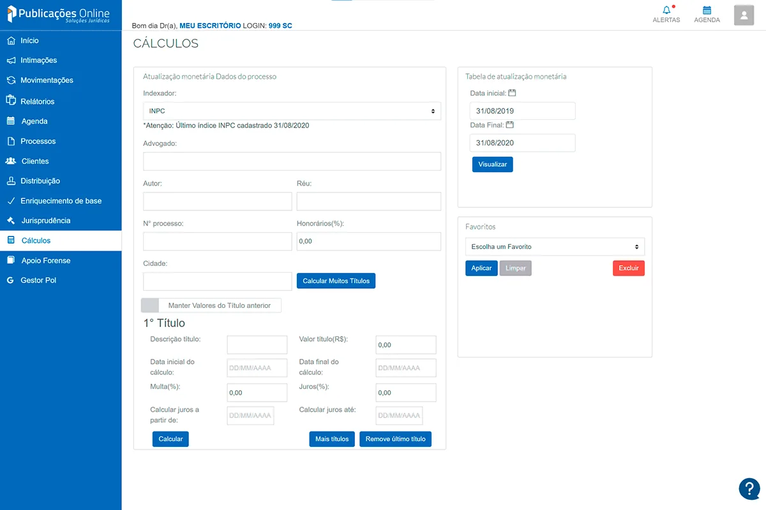The width and height of the screenshot is (766, 510).
Task: Open Intimações in the sidebar menu
Action: (38, 61)
